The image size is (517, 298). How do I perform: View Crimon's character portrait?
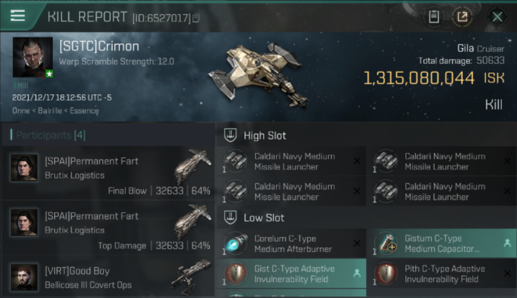[x=33, y=57]
